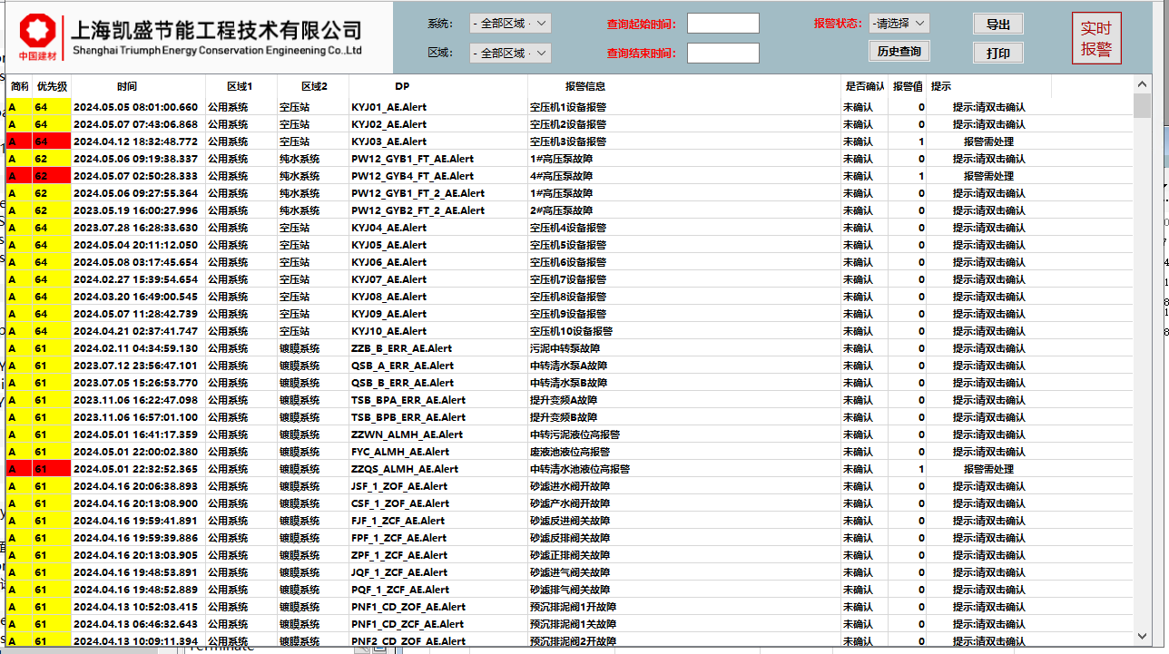Click the 区域2 column header
This screenshot has width=1169, height=654.
[313, 86]
